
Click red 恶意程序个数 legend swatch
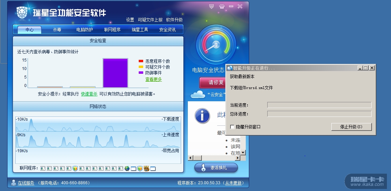pyautogui.click(x=141, y=61)
